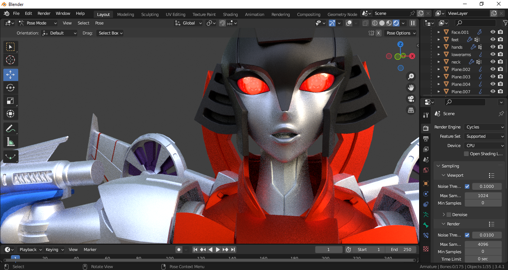Click the pan view hand icon
This screenshot has height=270, width=508.
(x=411, y=88)
